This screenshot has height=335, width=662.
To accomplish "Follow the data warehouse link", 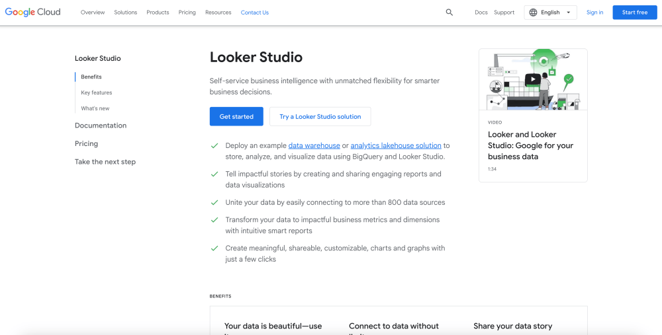I will pos(314,145).
